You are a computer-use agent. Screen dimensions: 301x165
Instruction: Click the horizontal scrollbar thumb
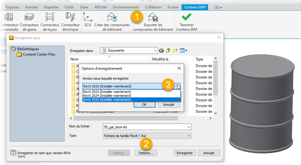click(126, 118)
